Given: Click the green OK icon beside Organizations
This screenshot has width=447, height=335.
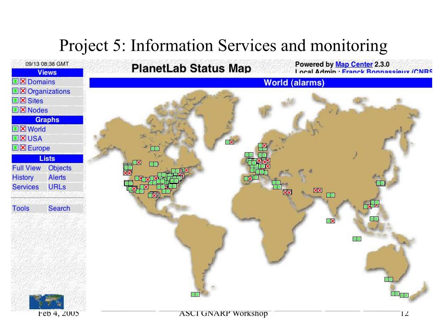Looking at the screenshot, I should pos(15,91).
